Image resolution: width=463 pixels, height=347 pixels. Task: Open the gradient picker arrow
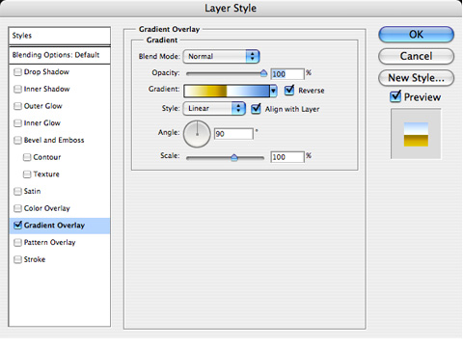click(273, 91)
